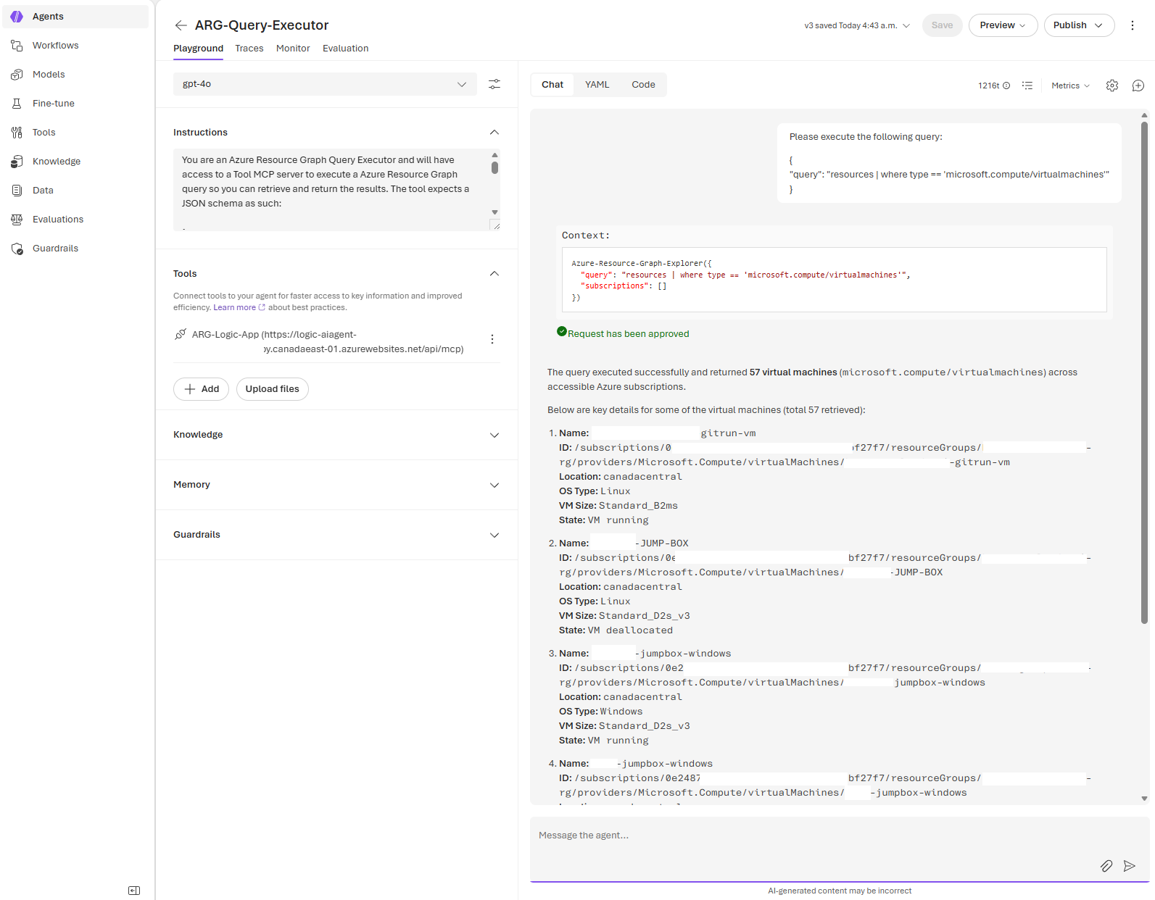Collapse the left sidebar panel icon
This screenshot has height=900, width=1155.
pyautogui.click(x=134, y=891)
